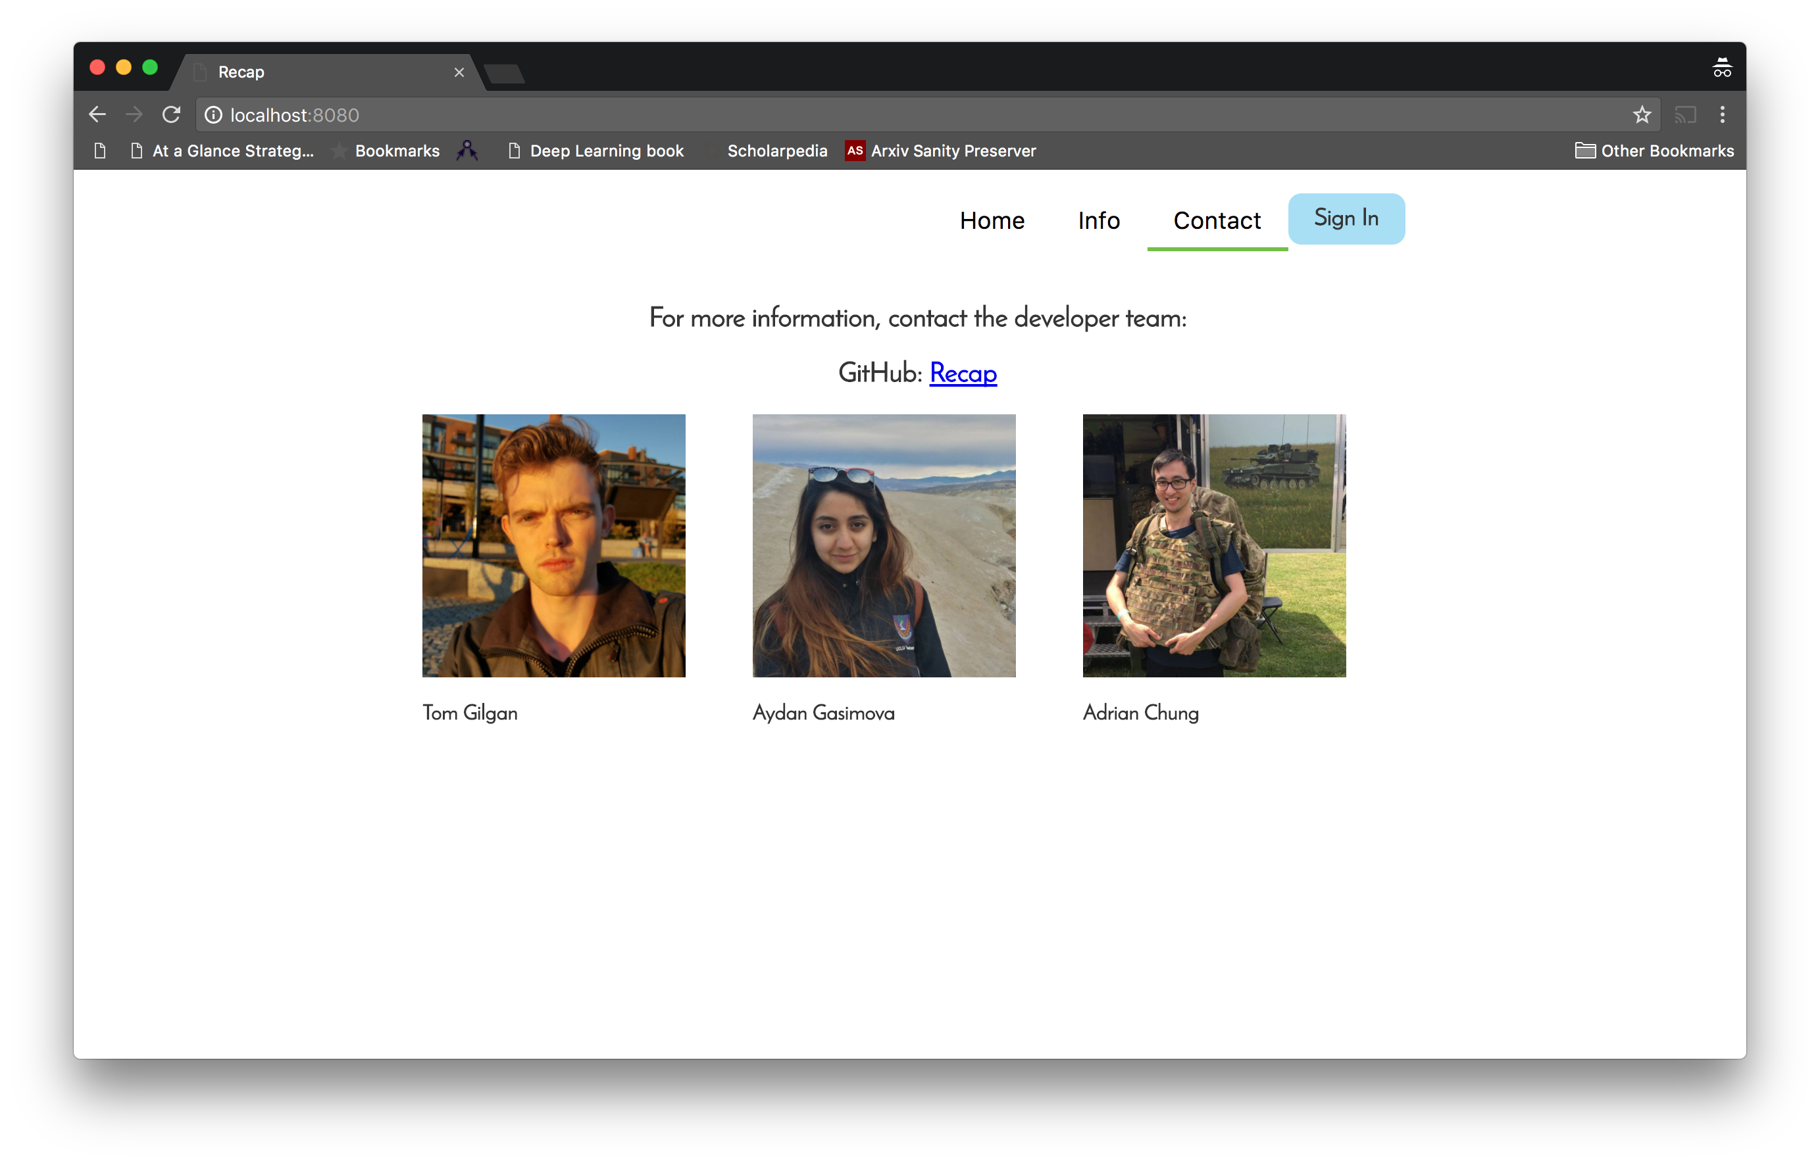Switch to the Info nav tab
Image resolution: width=1820 pixels, height=1164 pixels.
click(1098, 221)
